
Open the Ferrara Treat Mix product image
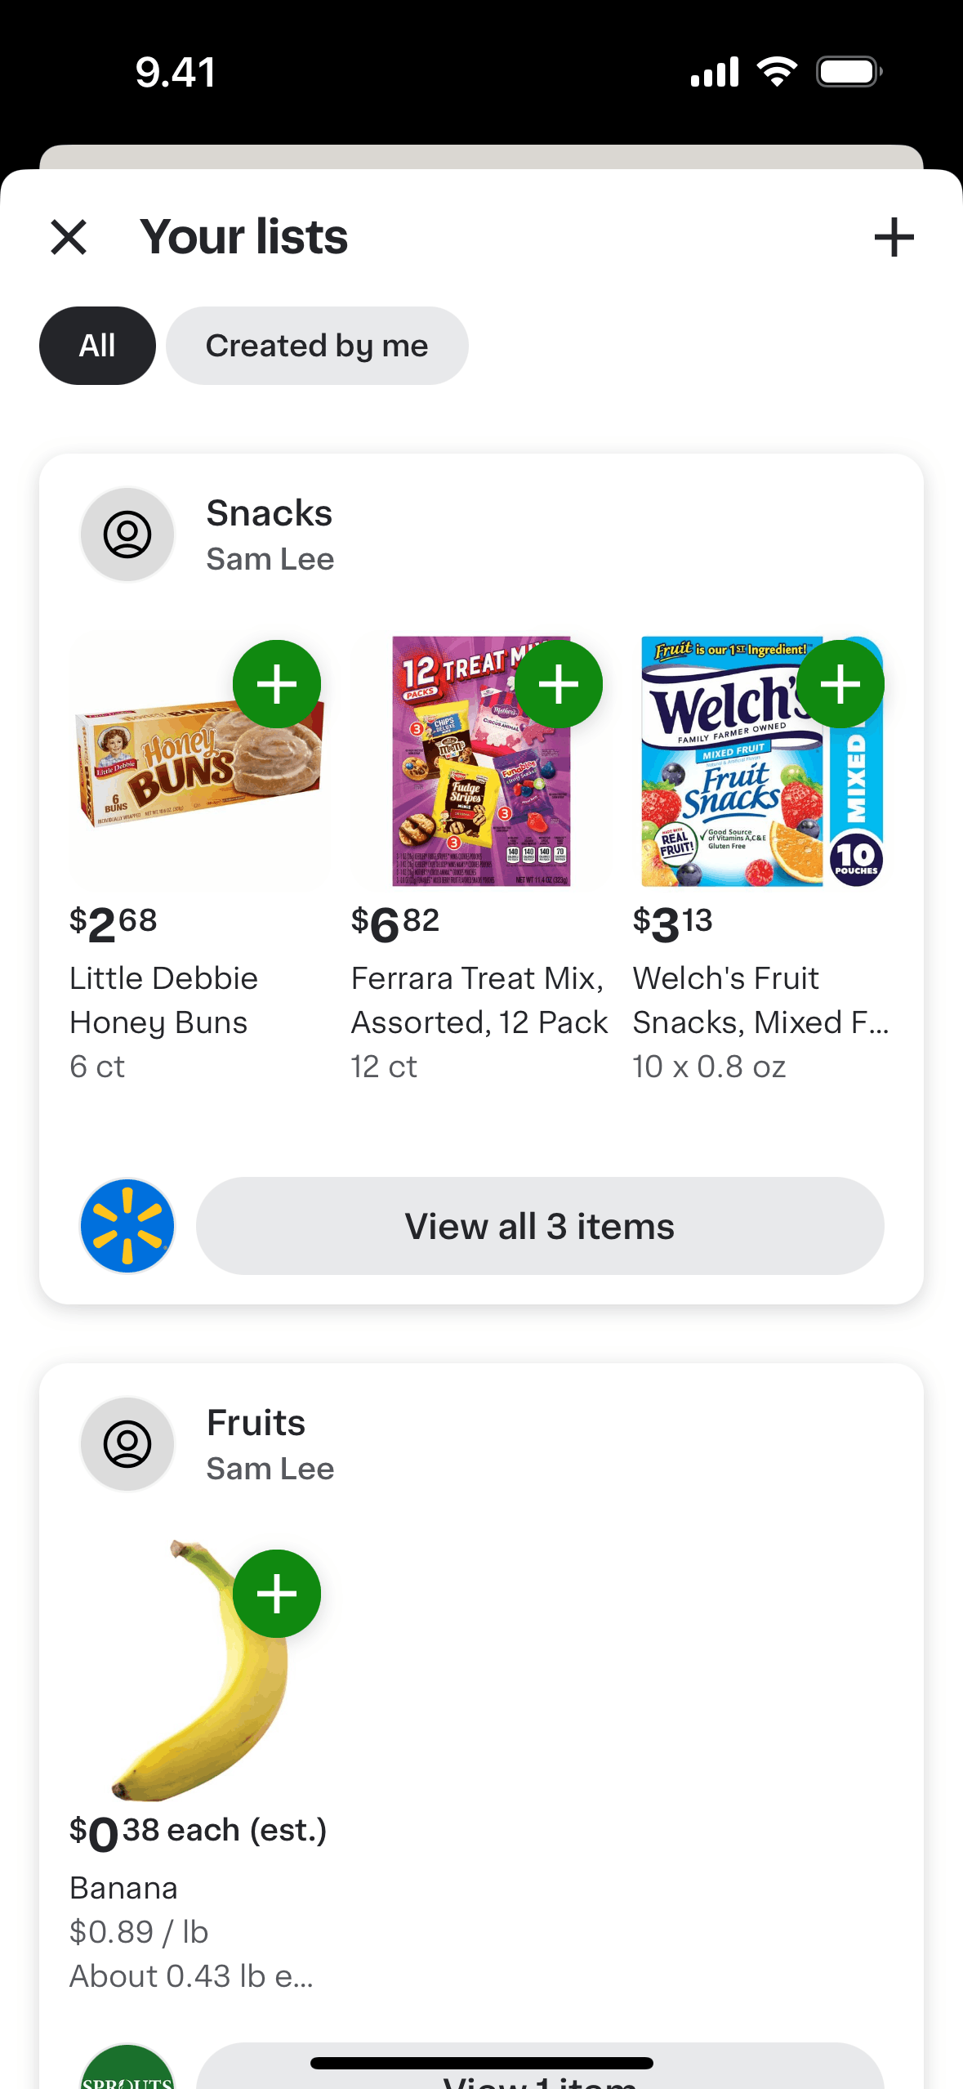[481, 762]
